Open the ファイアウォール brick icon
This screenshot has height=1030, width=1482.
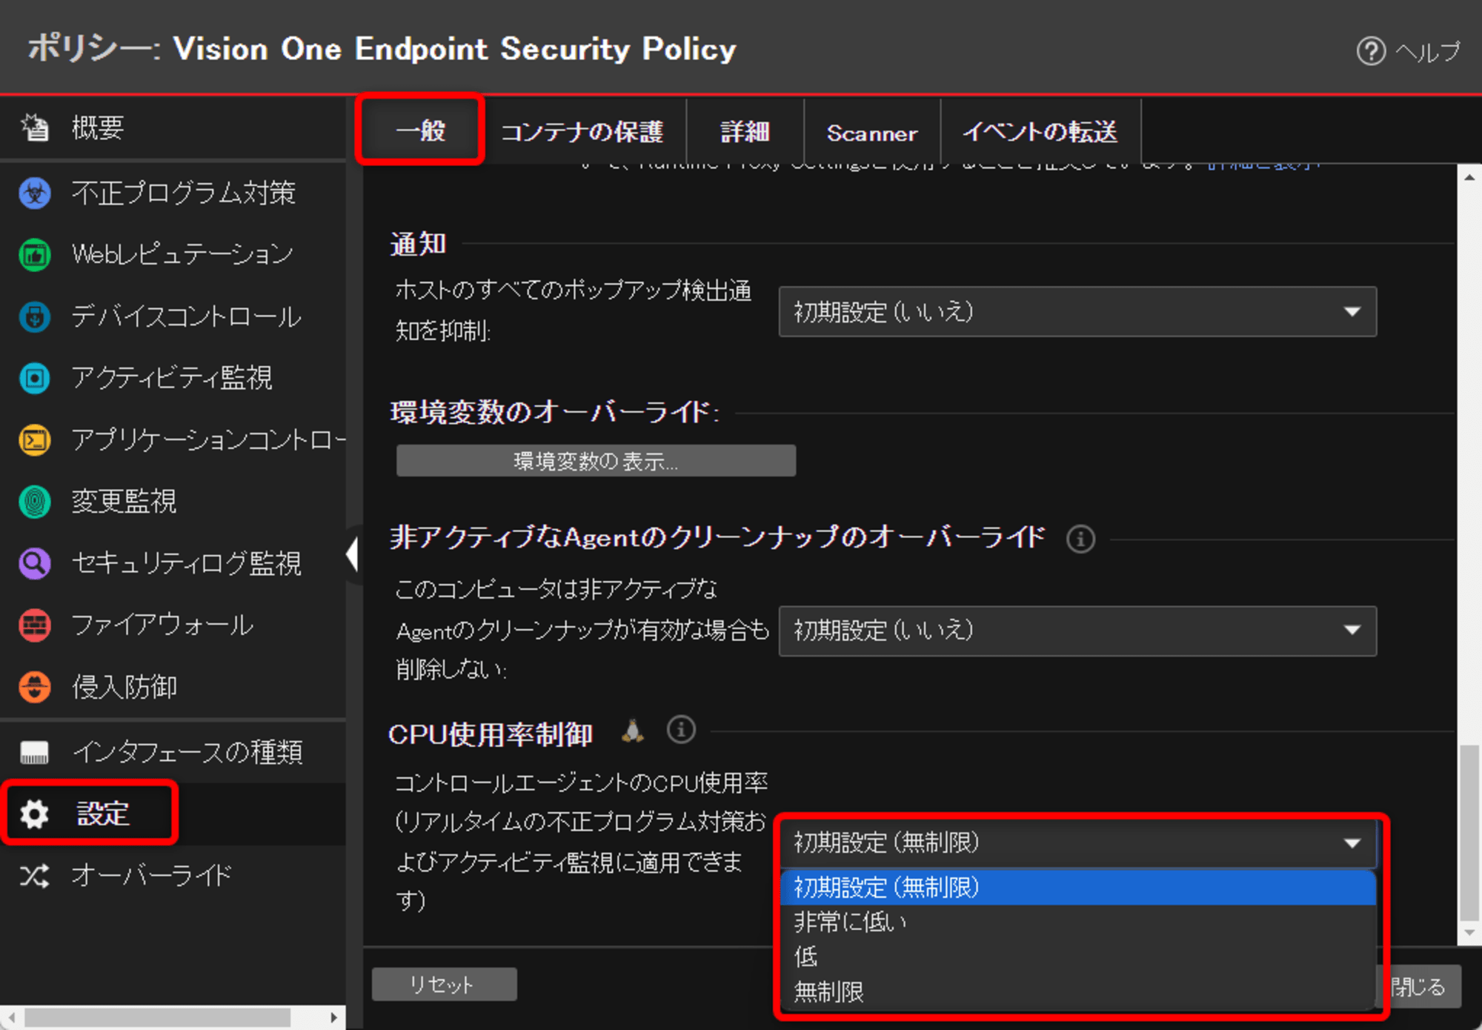[35, 625]
